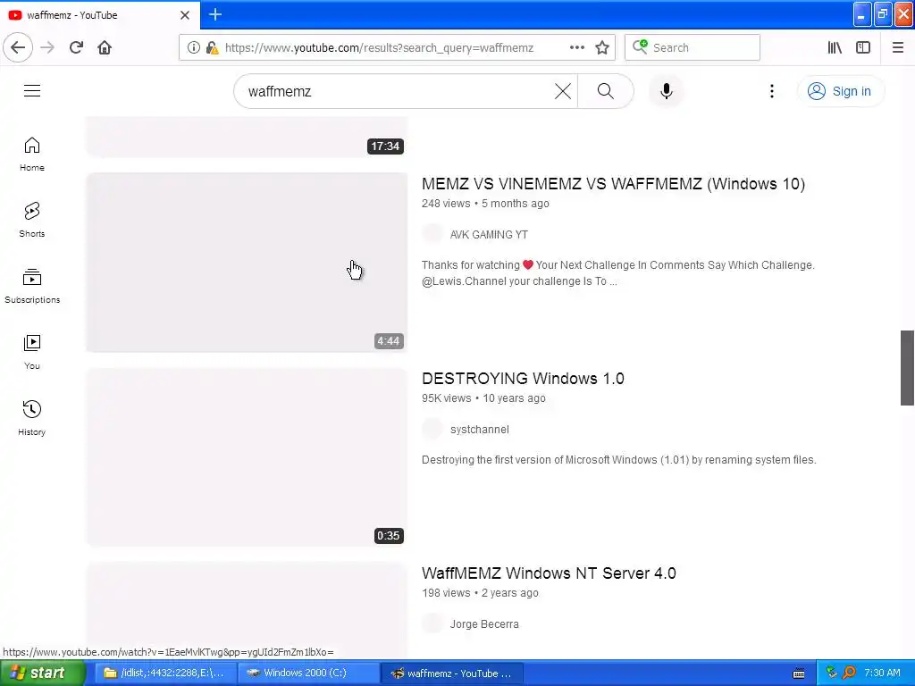915x686 pixels.
Task: Open the Firefox library icon
Action: click(x=835, y=47)
